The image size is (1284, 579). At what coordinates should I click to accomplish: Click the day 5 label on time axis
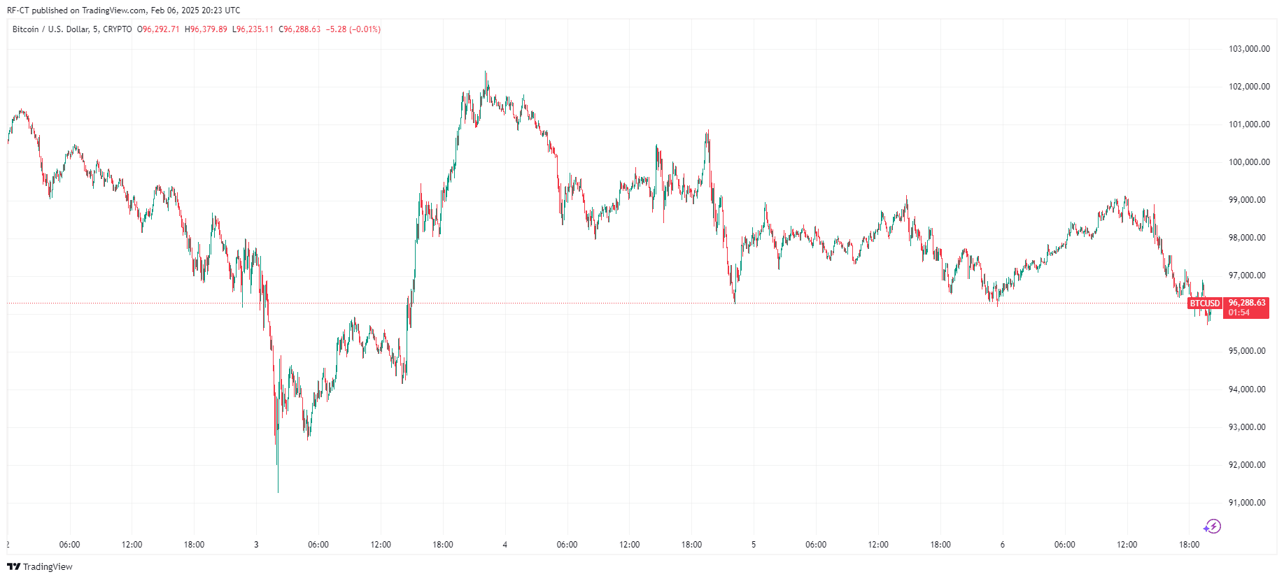tap(754, 545)
